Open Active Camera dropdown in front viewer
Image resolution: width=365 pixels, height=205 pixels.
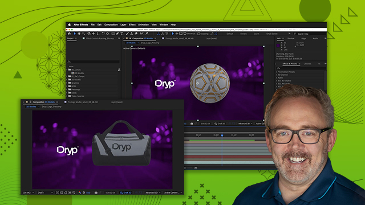(173, 192)
